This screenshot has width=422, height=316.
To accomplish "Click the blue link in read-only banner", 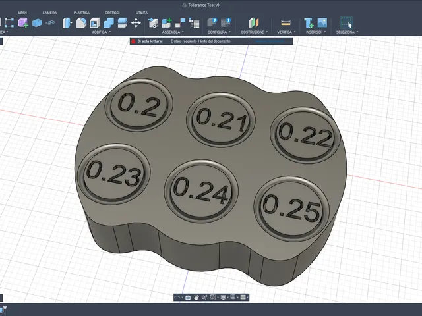I will click(270, 41).
